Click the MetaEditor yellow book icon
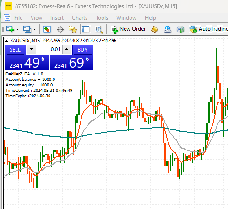Screen dimensions: 228x209 [155, 29]
